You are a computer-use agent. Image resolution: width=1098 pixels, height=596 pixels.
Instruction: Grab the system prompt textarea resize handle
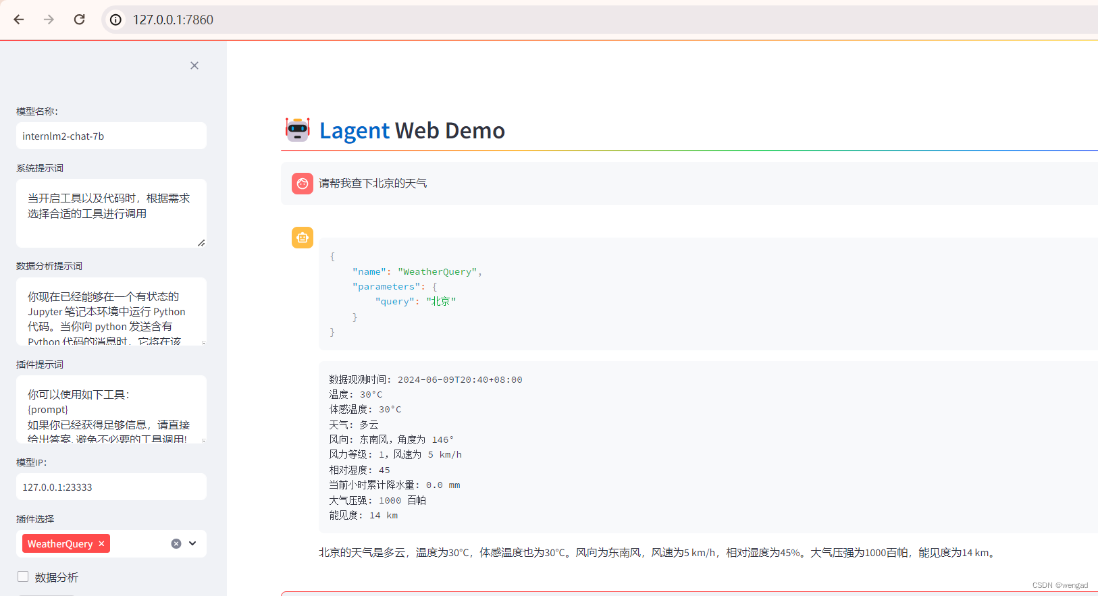pyautogui.click(x=201, y=242)
